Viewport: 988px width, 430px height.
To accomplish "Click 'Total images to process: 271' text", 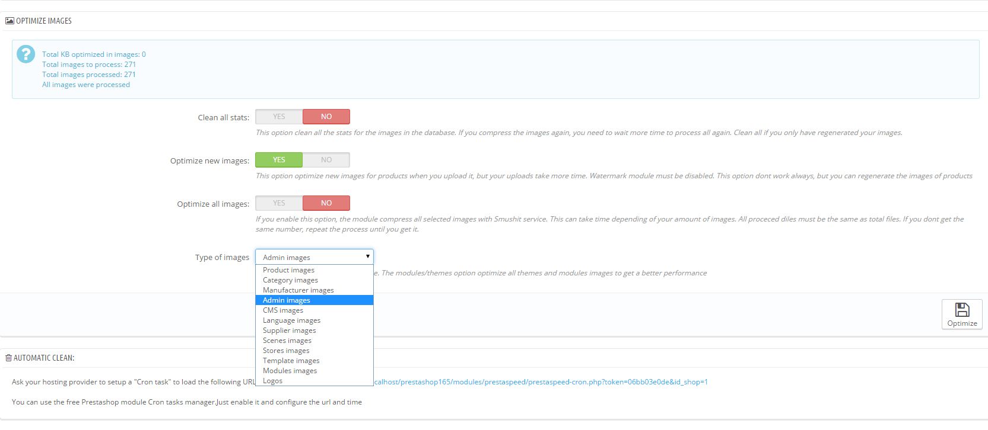I will click(x=89, y=65).
